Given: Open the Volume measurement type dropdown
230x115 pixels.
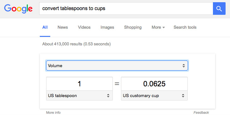Looking at the screenshot, I should (x=117, y=66).
